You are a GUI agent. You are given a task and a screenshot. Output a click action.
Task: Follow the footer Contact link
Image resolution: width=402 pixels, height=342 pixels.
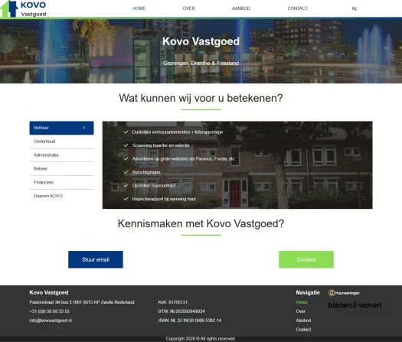(303, 330)
